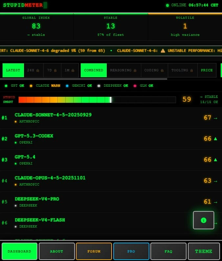Click the STUPID/SMART gradient meter bar
The image size is (222, 261).
[x=97, y=100]
